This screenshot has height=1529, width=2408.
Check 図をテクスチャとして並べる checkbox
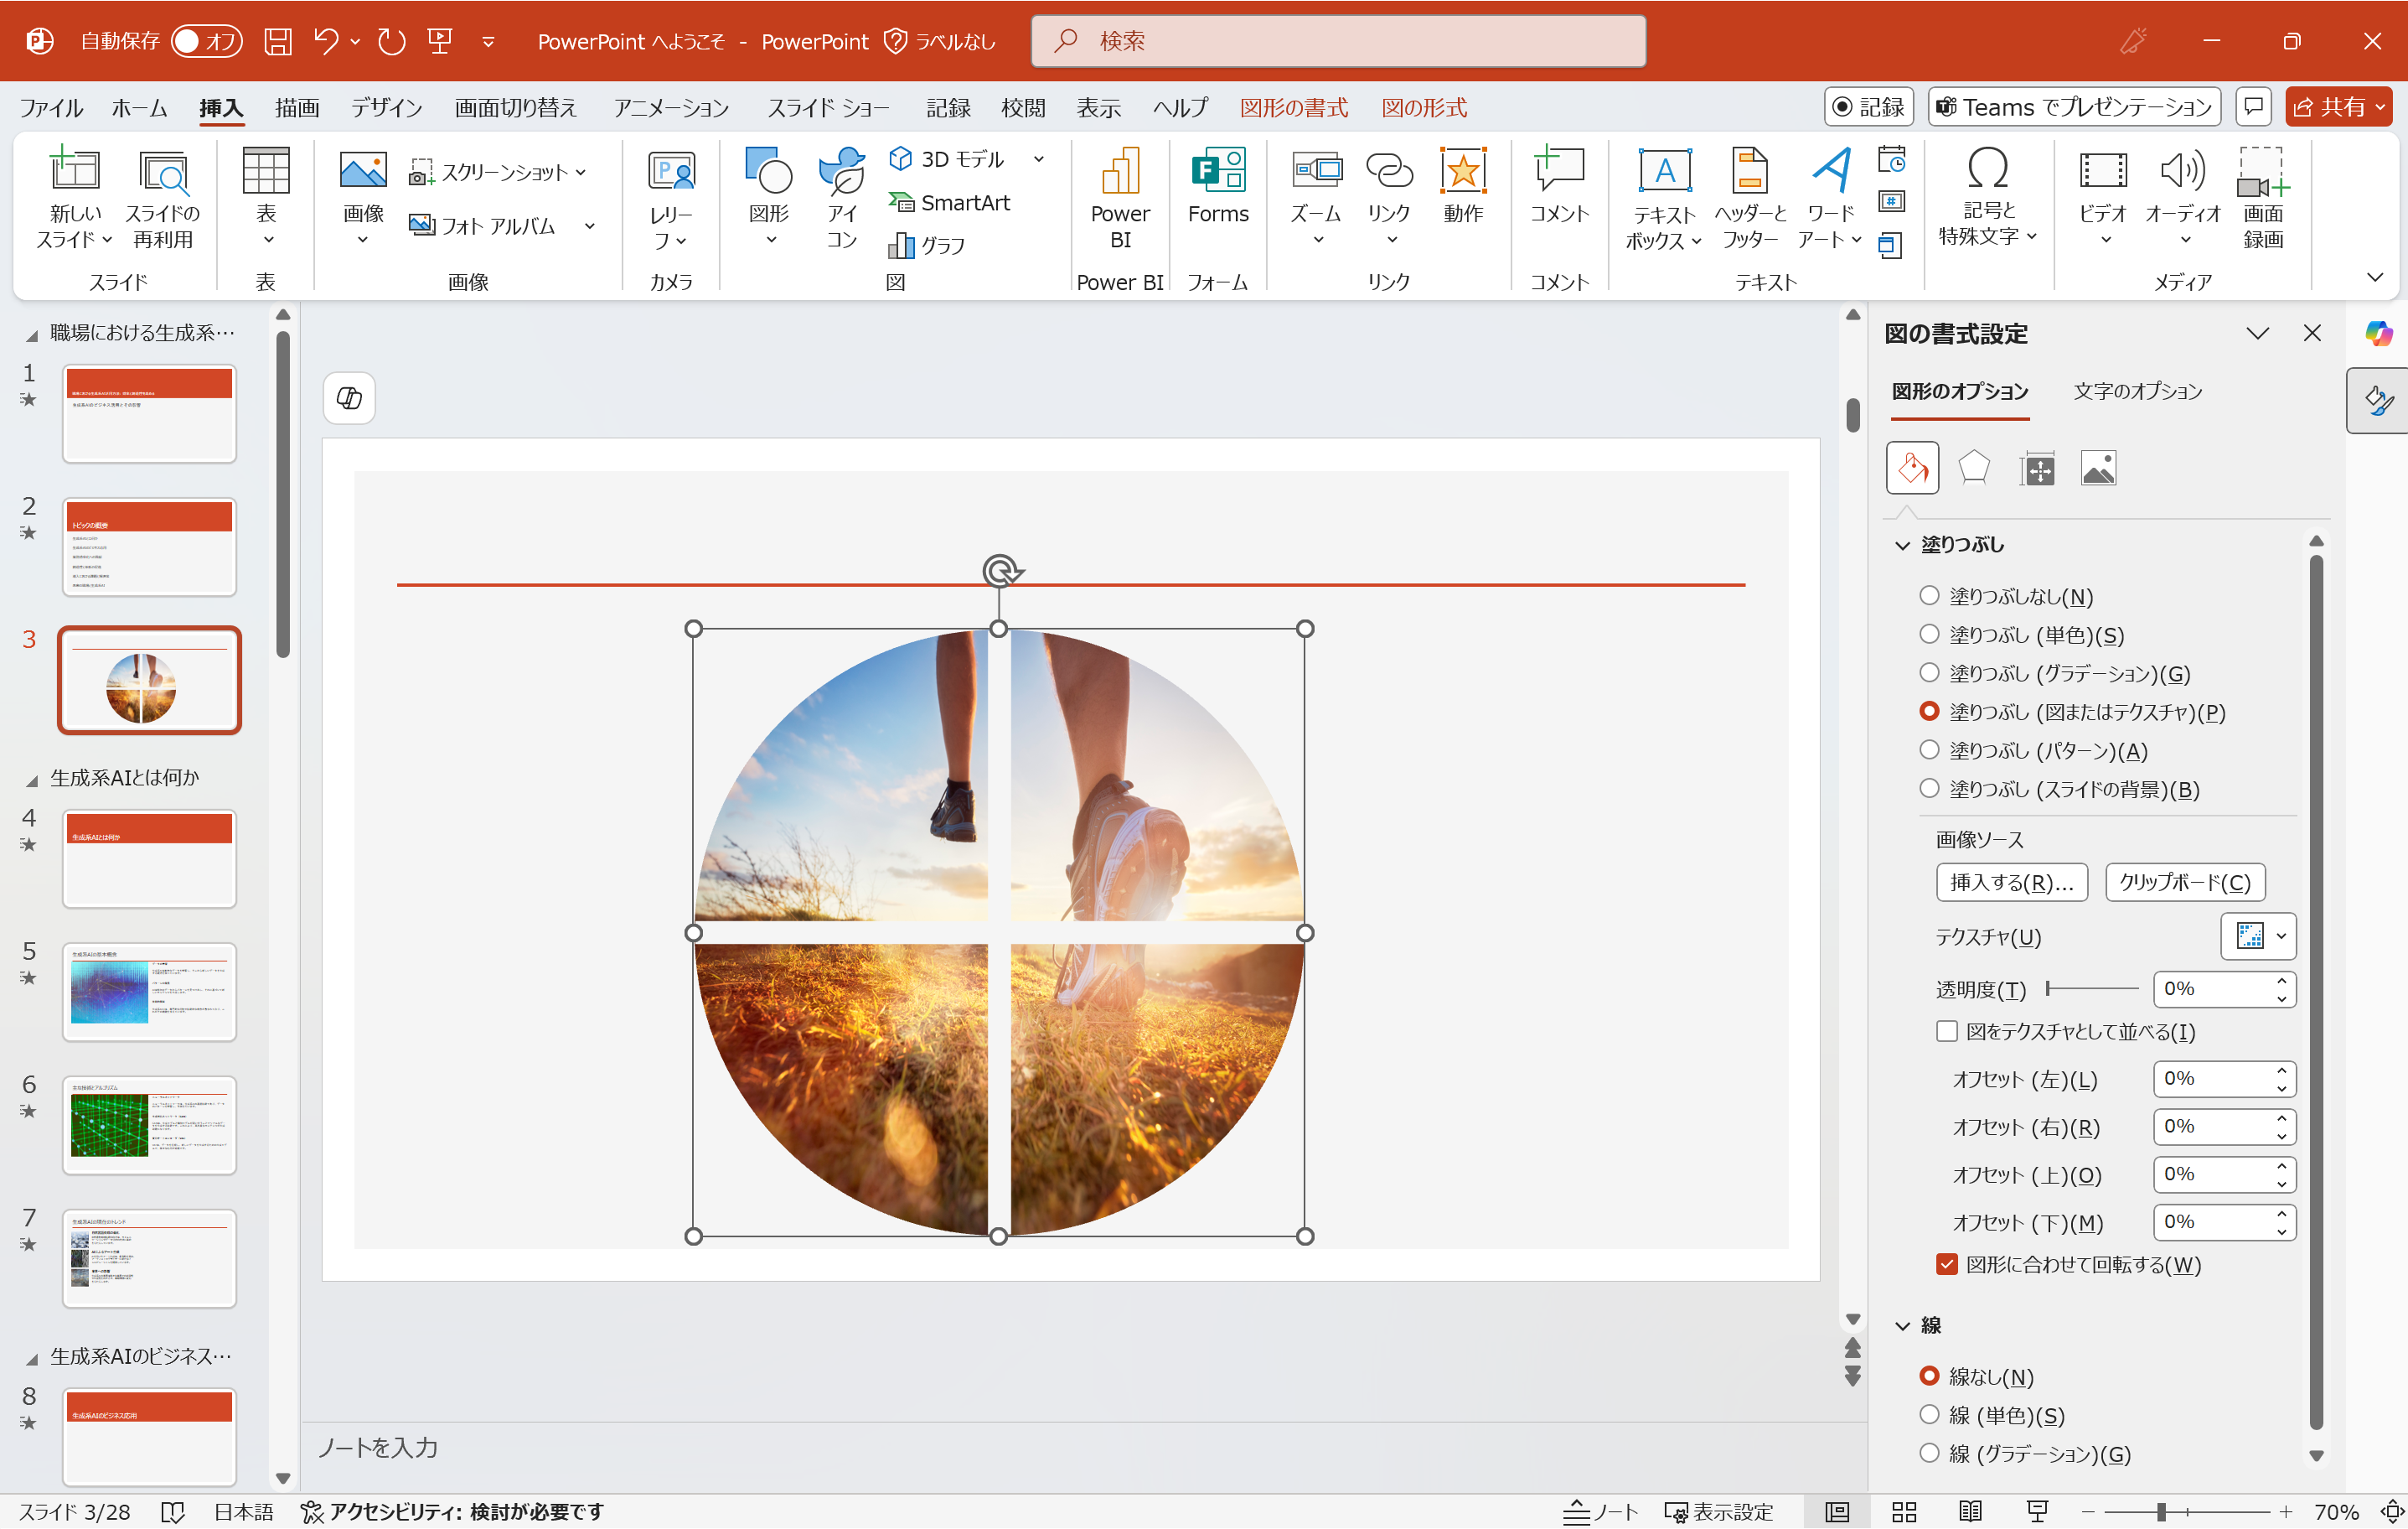pos(1947,1032)
